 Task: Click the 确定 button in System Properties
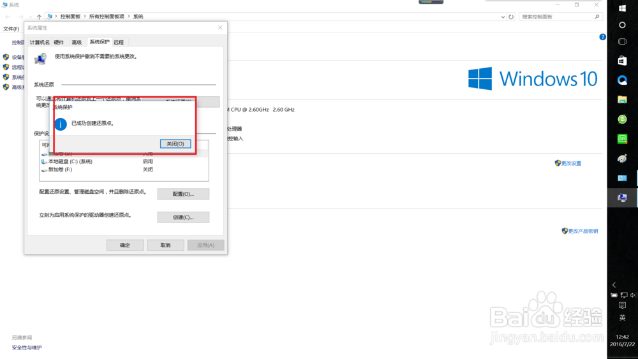coord(125,245)
